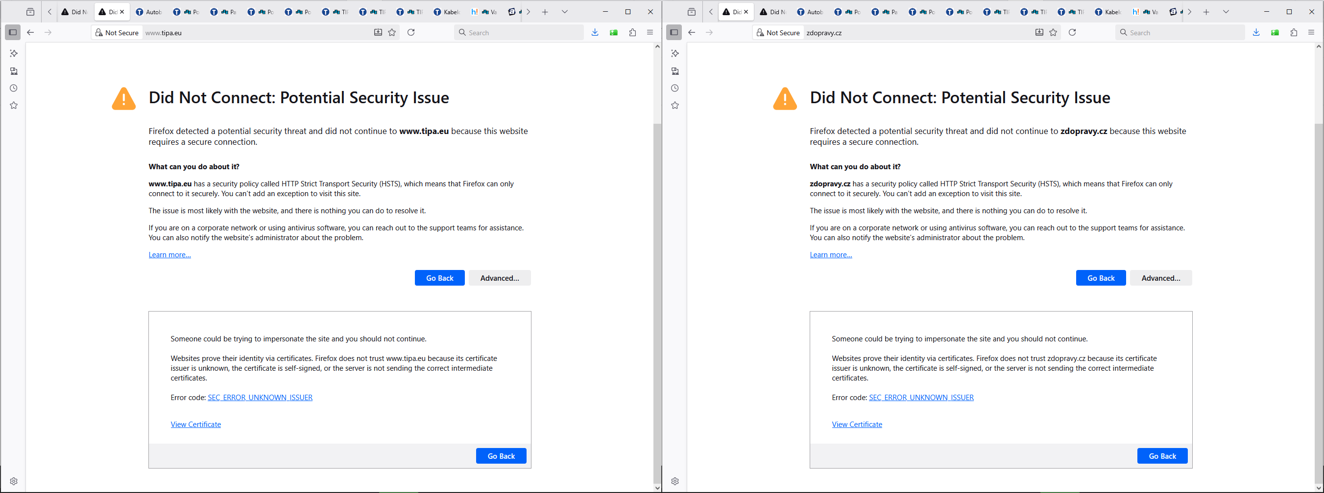Image resolution: width=1324 pixels, height=493 pixels.
Task: Switch to the 'Autob' tab in zdopravy.cz window
Action: (x=810, y=12)
